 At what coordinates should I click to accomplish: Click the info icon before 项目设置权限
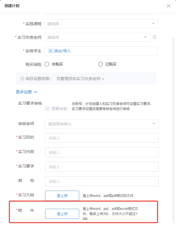click(22, 79)
